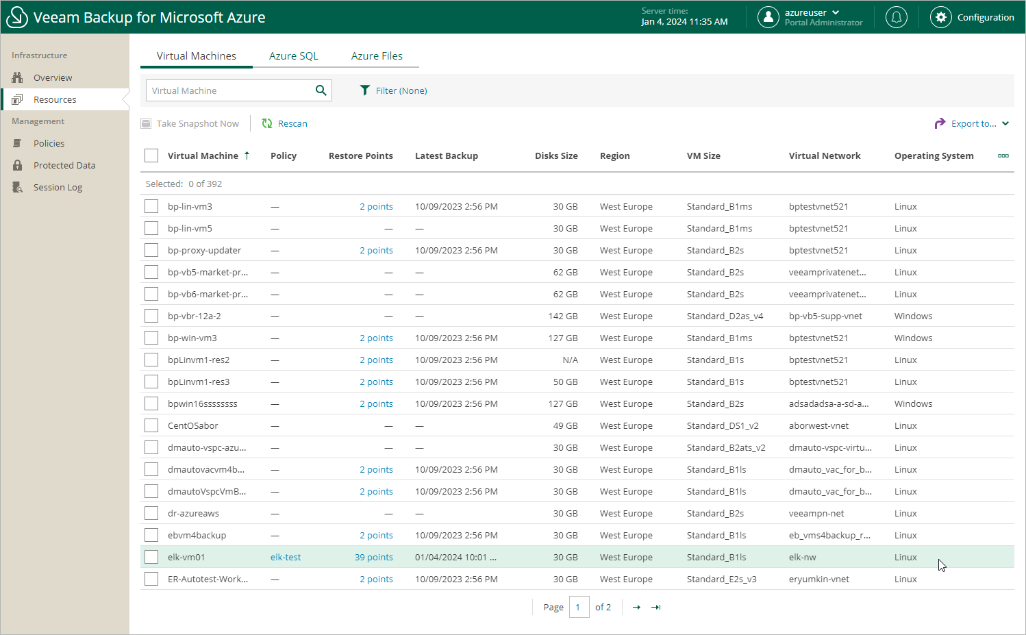Click the Protected Data lock icon
Screen dimensions: 1026x635
pos(18,165)
